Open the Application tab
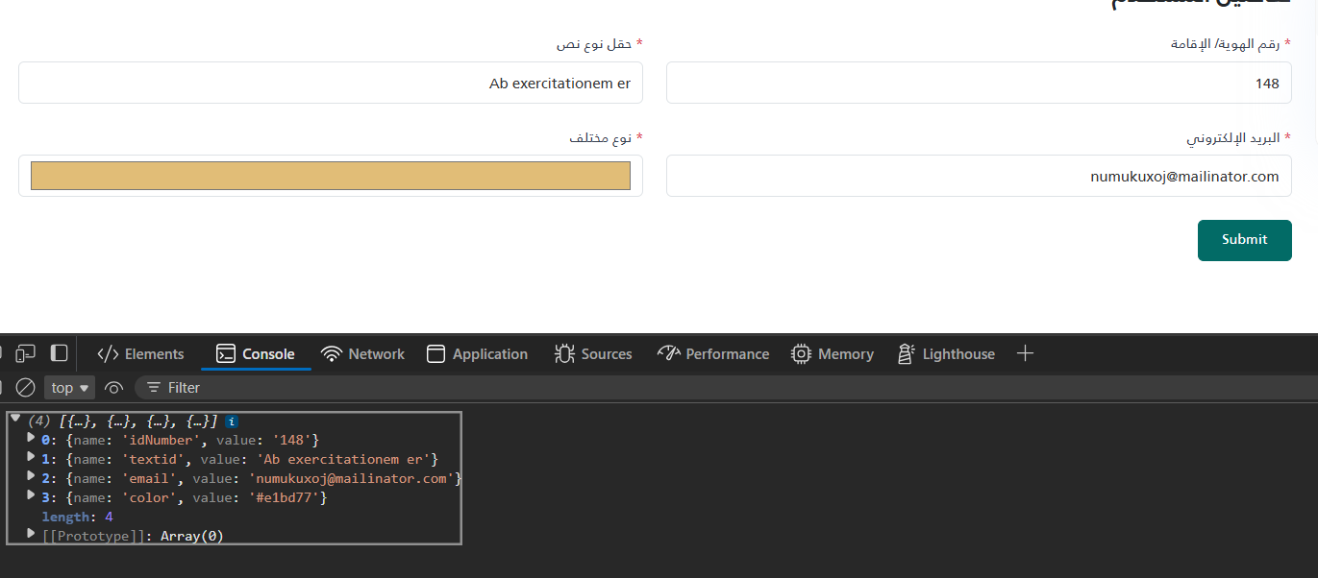 tap(478, 353)
